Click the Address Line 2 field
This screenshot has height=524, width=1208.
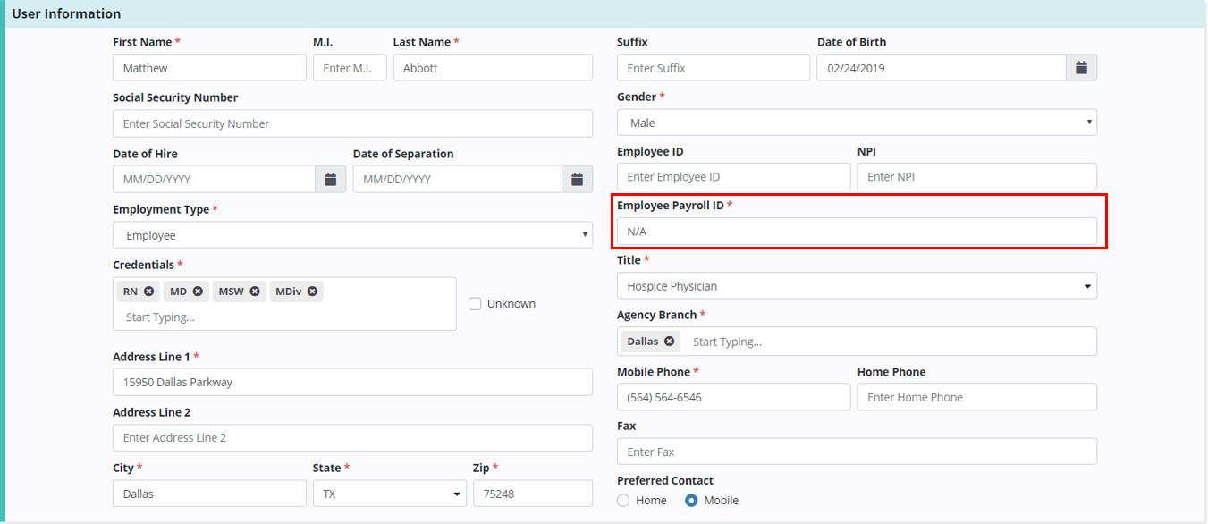tap(352, 438)
